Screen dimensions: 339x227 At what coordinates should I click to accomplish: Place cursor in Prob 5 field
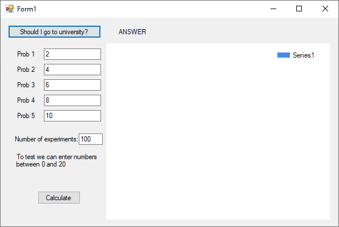tap(72, 116)
